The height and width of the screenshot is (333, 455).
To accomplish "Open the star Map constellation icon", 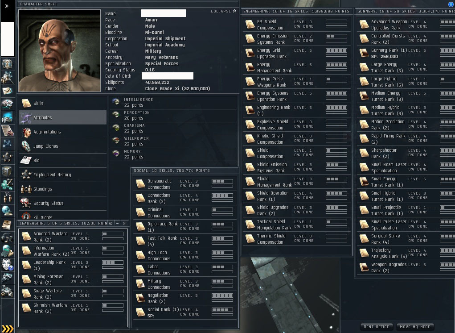I will [x=7, y=144].
